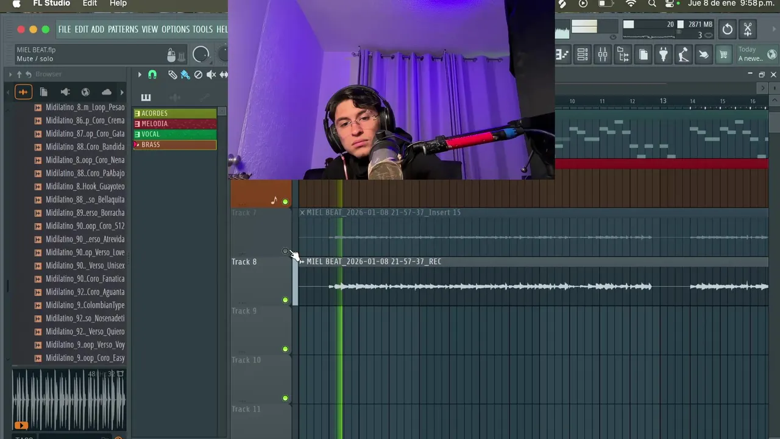Click the browser back-arrow reread icon
This screenshot has width=780, height=439.
[x=29, y=74]
